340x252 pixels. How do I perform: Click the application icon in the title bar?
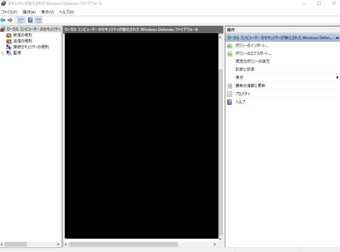point(4,3)
